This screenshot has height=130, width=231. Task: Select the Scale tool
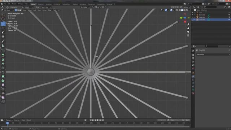click(3, 32)
